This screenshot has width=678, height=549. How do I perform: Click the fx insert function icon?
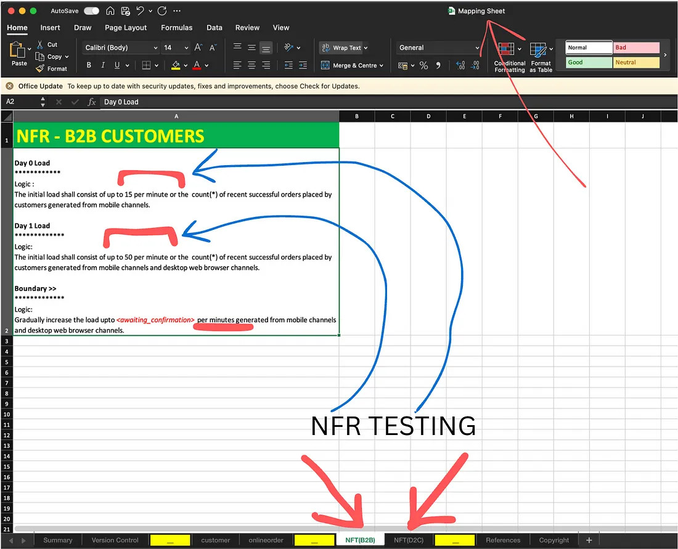click(91, 102)
